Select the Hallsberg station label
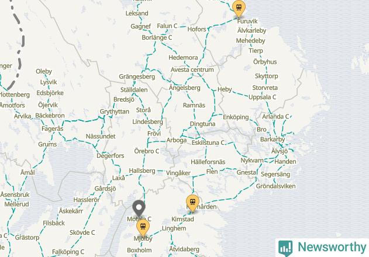 point(142,171)
